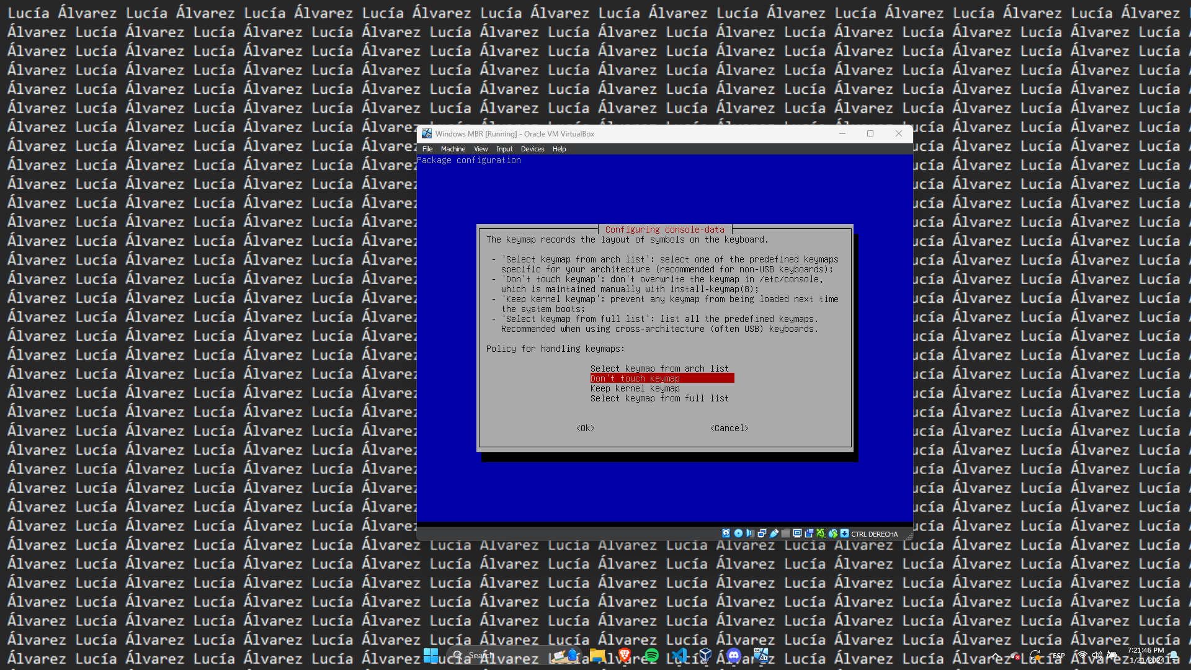Click the USB devices indicator icon
This screenshot has height=670, width=1191.
coord(774,534)
